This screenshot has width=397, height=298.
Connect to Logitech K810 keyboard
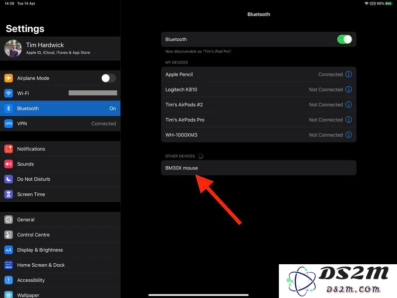259,89
